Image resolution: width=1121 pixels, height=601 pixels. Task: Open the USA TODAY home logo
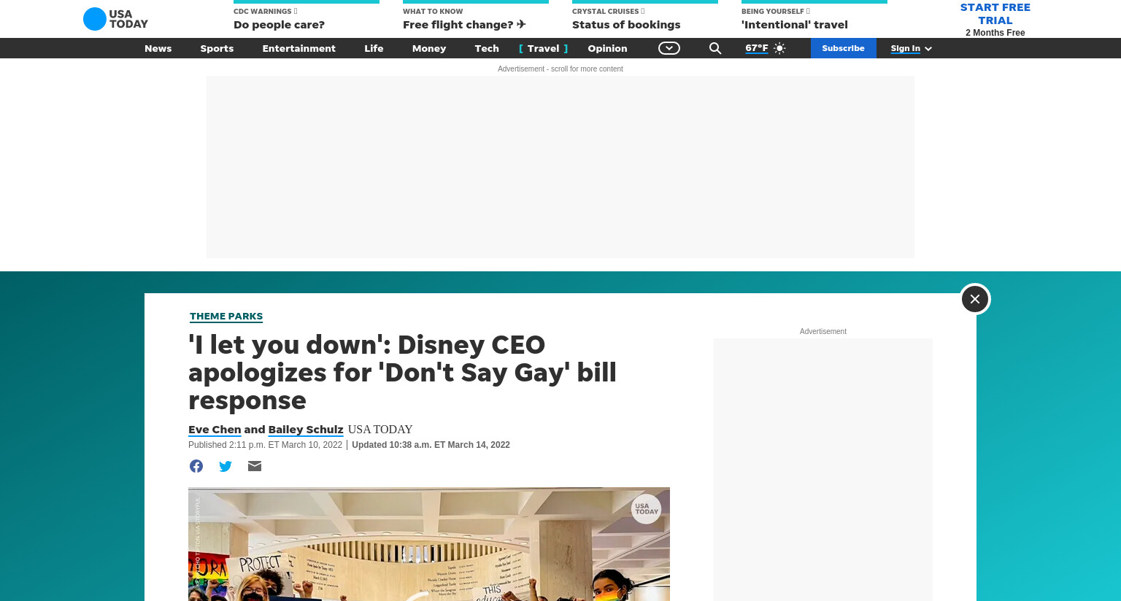pos(115,19)
